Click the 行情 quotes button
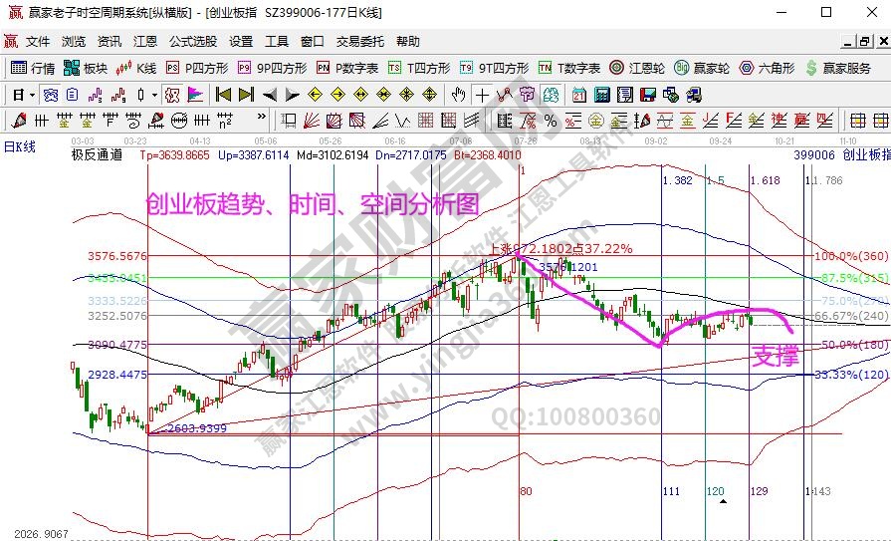This screenshot has width=891, height=541. [33, 68]
